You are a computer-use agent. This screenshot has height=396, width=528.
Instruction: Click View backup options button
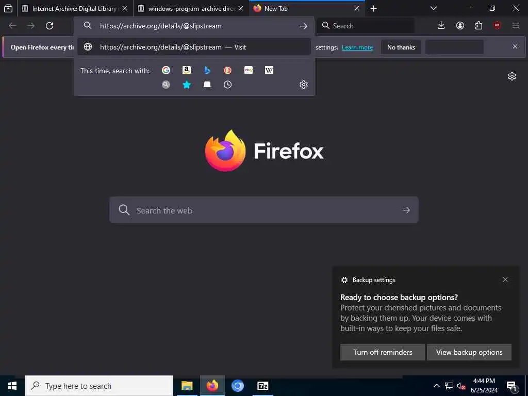click(x=469, y=352)
